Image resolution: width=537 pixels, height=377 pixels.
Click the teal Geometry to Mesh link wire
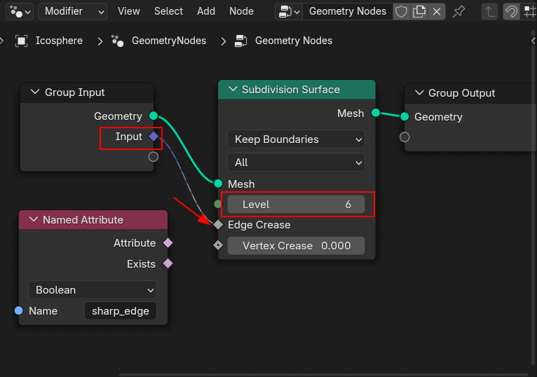186,150
